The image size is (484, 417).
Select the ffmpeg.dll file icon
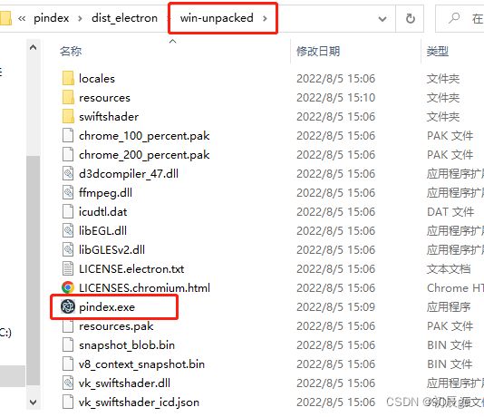click(68, 192)
